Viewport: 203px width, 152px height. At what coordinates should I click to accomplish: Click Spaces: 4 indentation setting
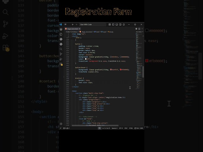(x=115, y=128)
